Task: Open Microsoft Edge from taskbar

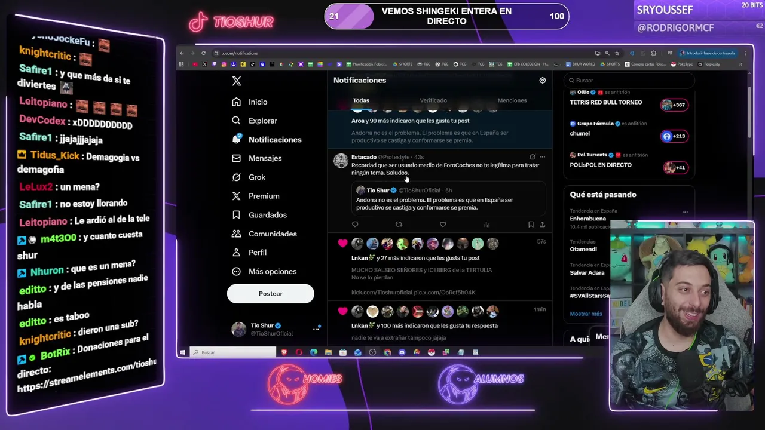Action: [313, 352]
